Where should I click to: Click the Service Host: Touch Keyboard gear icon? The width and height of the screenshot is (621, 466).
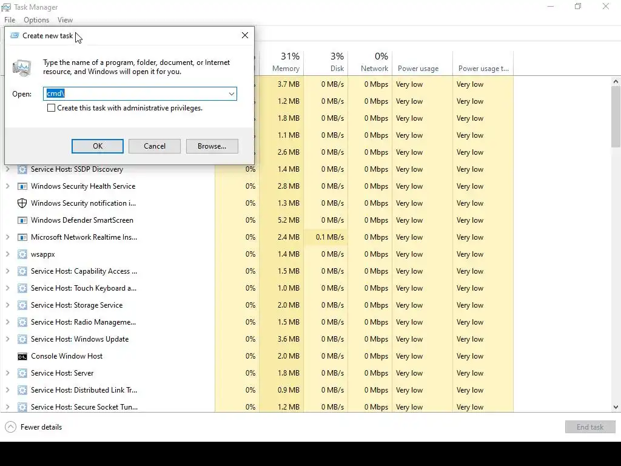point(22,288)
